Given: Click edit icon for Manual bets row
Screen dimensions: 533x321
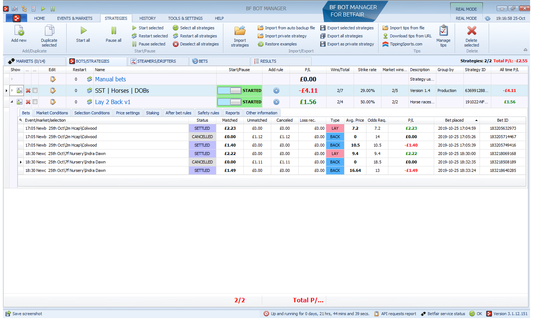Looking at the screenshot, I should click(x=53, y=79).
